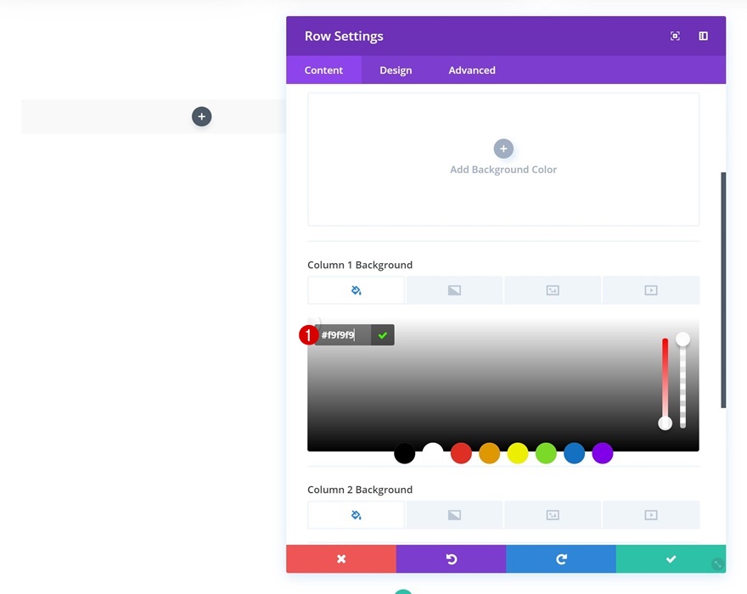Image resolution: width=747 pixels, height=594 pixels.
Task: Choose the orange color swatch
Action: pyautogui.click(x=489, y=453)
